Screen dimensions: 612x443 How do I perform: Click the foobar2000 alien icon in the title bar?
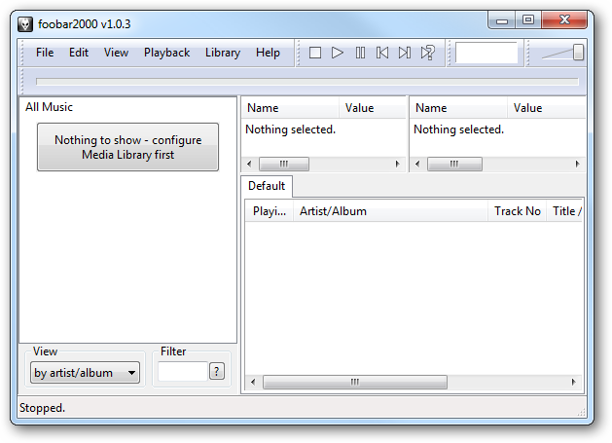[25, 24]
